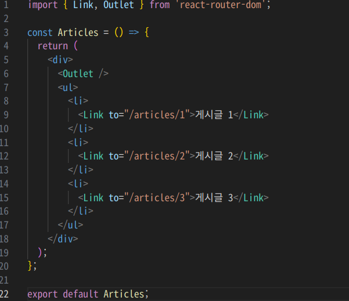Click the "/articles/2" path string

point(157,156)
